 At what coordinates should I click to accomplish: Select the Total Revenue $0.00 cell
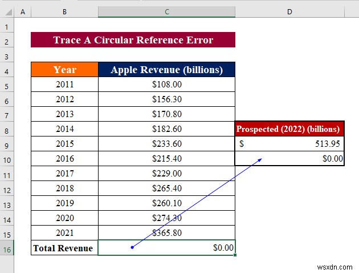[x=166, y=248]
